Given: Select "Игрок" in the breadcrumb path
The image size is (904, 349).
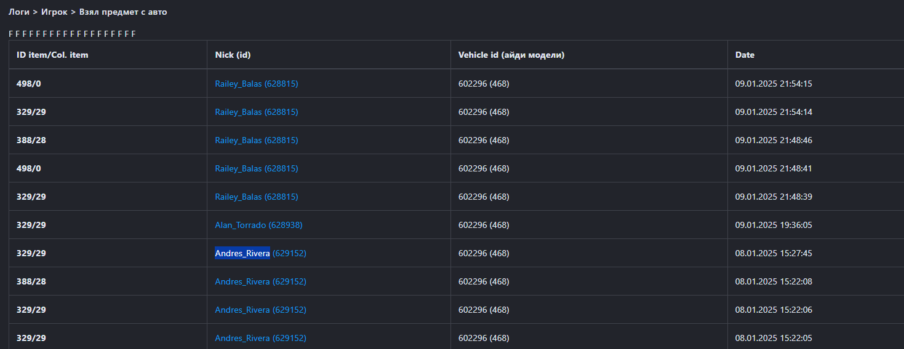Looking at the screenshot, I should click(x=54, y=12).
